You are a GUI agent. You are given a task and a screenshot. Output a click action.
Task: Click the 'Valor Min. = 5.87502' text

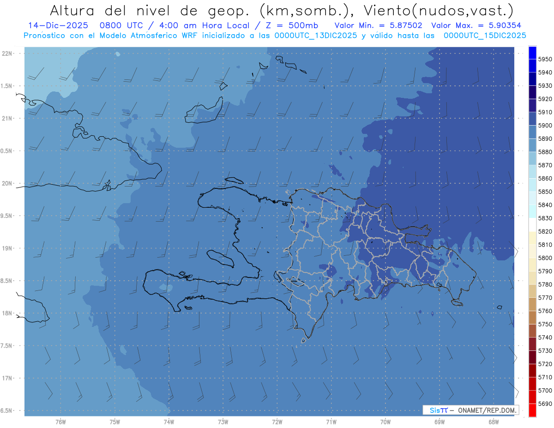click(x=378, y=25)
